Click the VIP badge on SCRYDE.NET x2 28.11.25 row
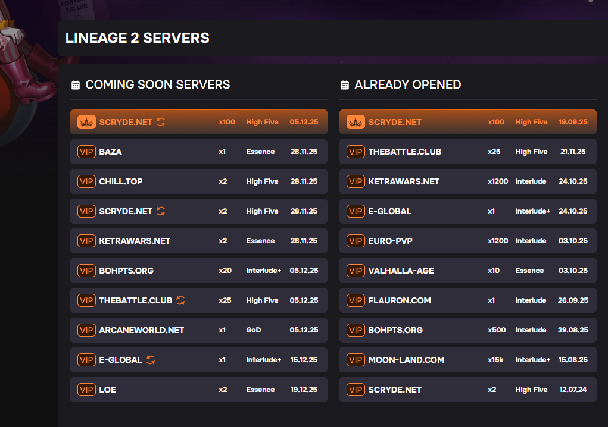608x427 pixels. click(x=86, y=211)
